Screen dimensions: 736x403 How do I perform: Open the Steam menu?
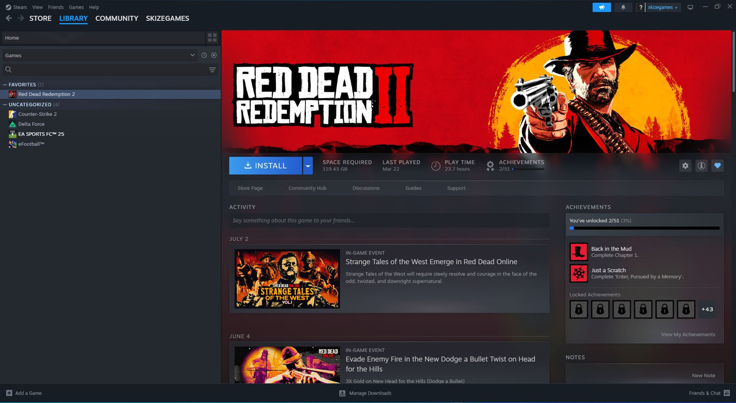[20, 7]
